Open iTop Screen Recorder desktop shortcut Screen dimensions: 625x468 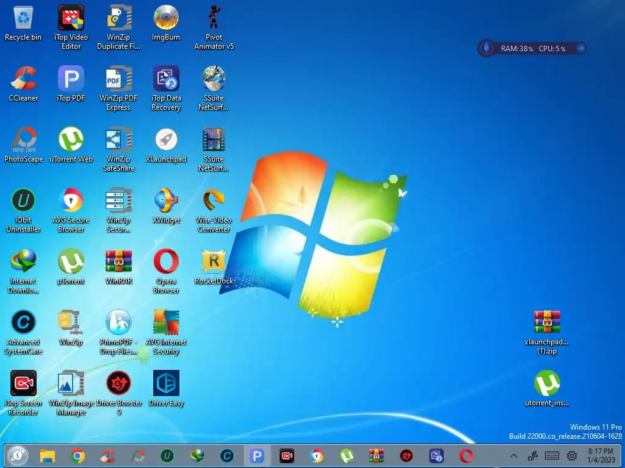click(x=23, y=393)
